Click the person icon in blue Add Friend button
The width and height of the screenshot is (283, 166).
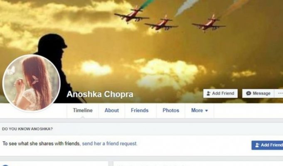pos(257,145)
